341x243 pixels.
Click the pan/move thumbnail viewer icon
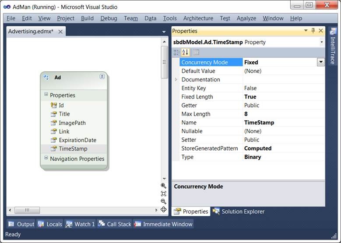(164, 209)
